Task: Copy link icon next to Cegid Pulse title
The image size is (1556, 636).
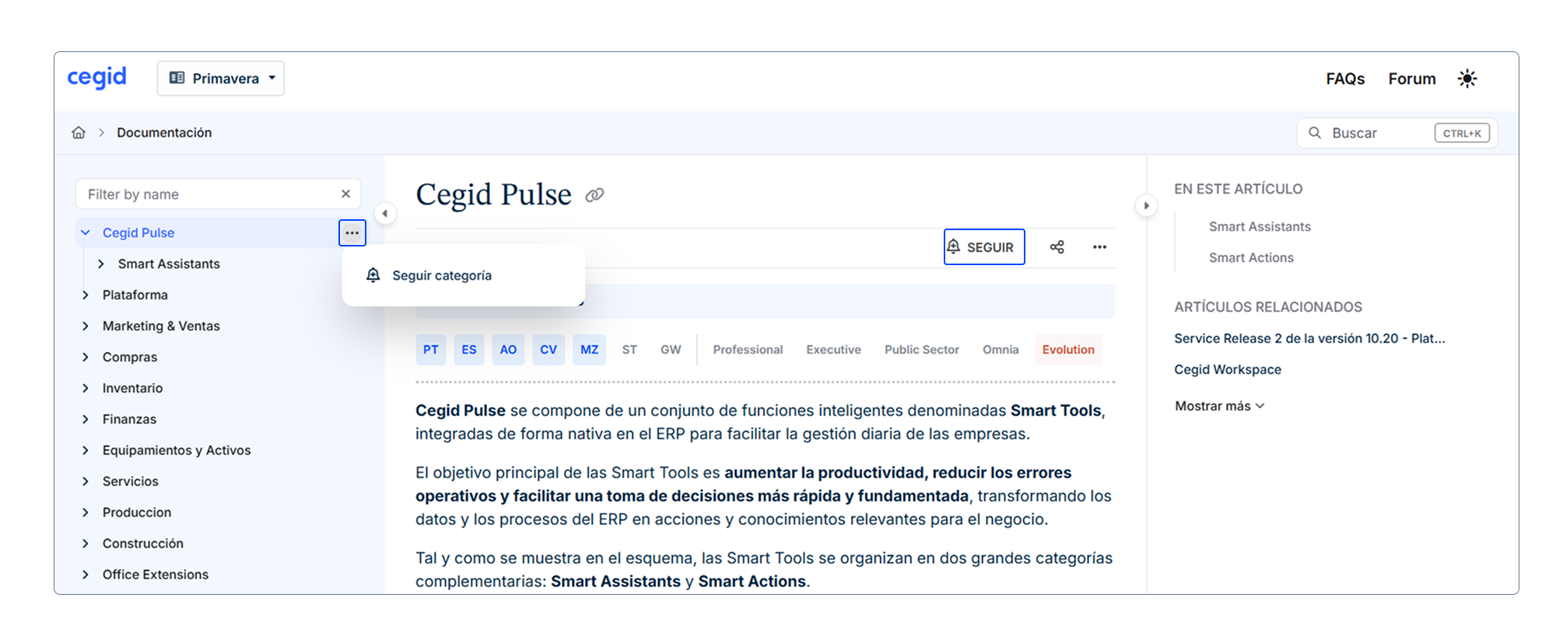Action: click(x=594, y=195)
